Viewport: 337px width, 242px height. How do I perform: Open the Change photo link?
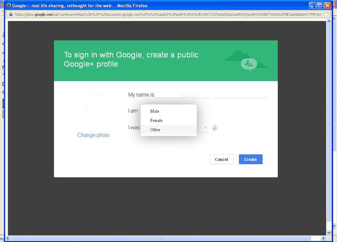[94, 135]
